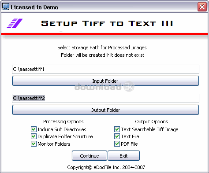This screenshot has width=209, height=173.
Task: Click the Output Folder button
Action: [x=105, y=110]
